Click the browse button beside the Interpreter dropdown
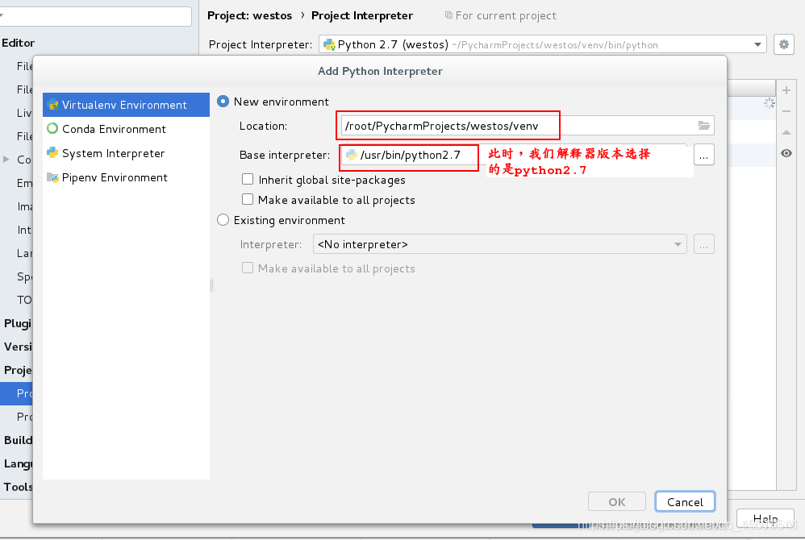Screen dimensions: 805x540 pyautogui.click(x=704, y=244)
